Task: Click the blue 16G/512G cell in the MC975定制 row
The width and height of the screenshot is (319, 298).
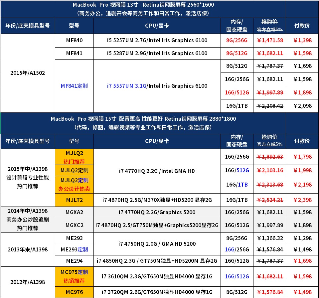Action: click(237, 276)
